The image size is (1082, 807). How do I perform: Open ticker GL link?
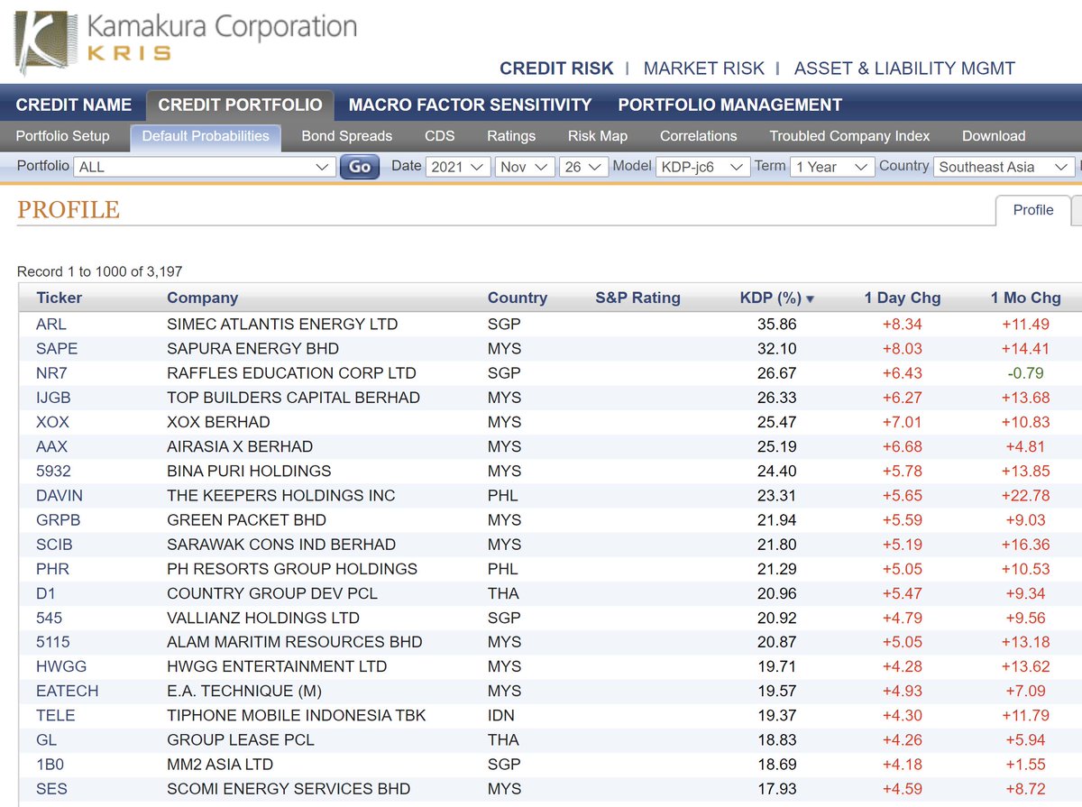click(x=46, y=739)
